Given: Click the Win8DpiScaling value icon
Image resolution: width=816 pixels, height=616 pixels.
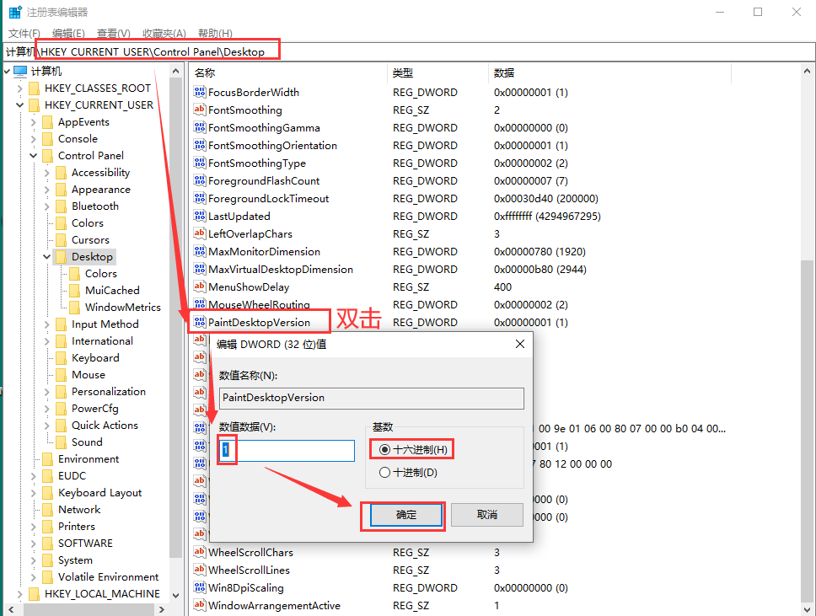Looking at the screenshot, I should (199, 587).
